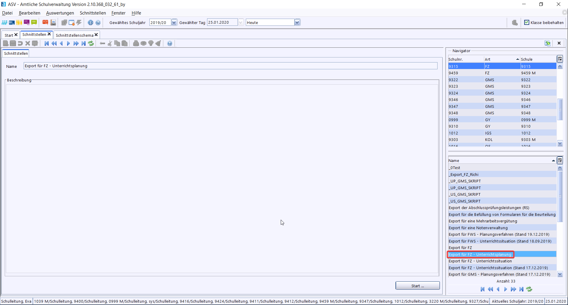Go to next entry under Name list
The width and height of the screenshot is (568, 305).
pyautogui.click(x=506, y=289)
